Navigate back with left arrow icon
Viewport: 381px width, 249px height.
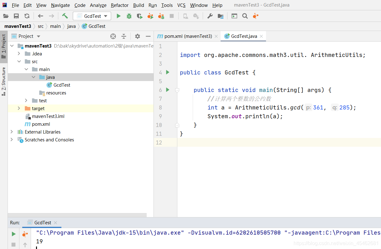tap(40, 16)
